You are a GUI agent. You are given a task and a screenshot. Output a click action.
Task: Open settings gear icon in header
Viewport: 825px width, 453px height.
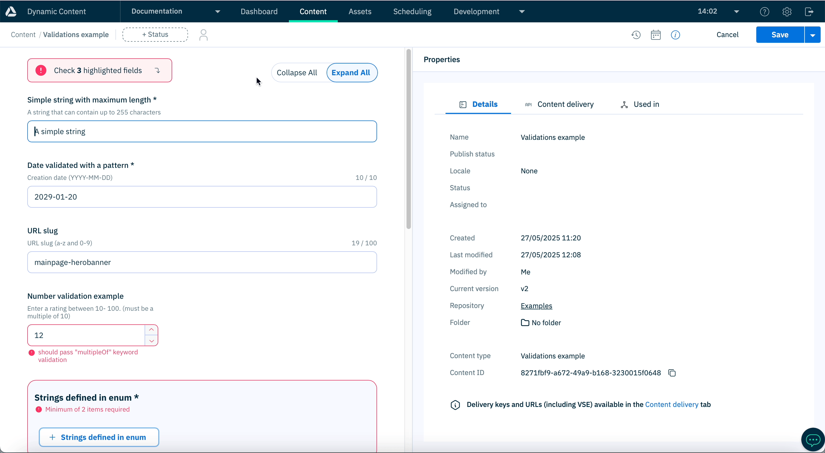click(787, 11)
